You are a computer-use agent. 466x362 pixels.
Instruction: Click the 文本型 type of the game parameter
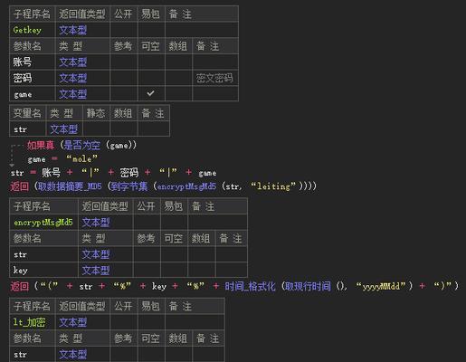tap(72, 94)
